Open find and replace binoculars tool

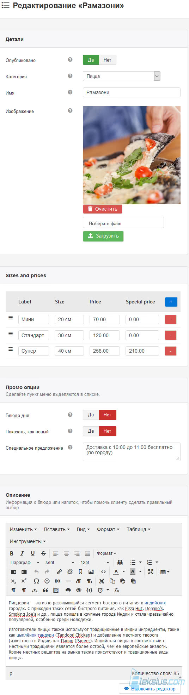[120, 562]
